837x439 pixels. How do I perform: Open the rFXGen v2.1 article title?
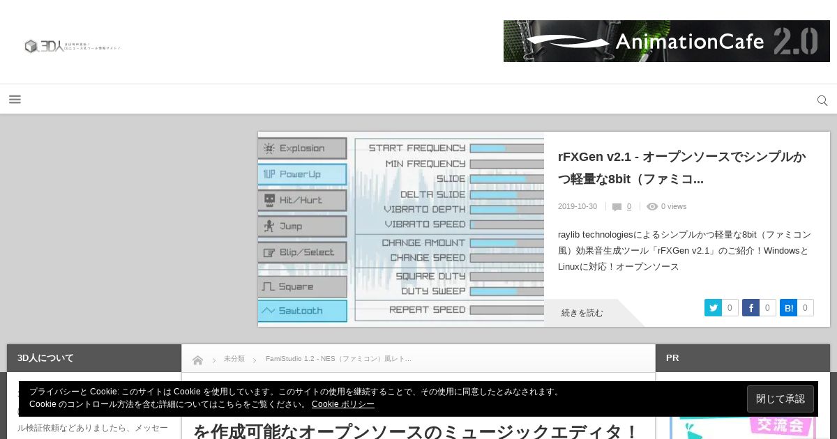coord(681,168)
